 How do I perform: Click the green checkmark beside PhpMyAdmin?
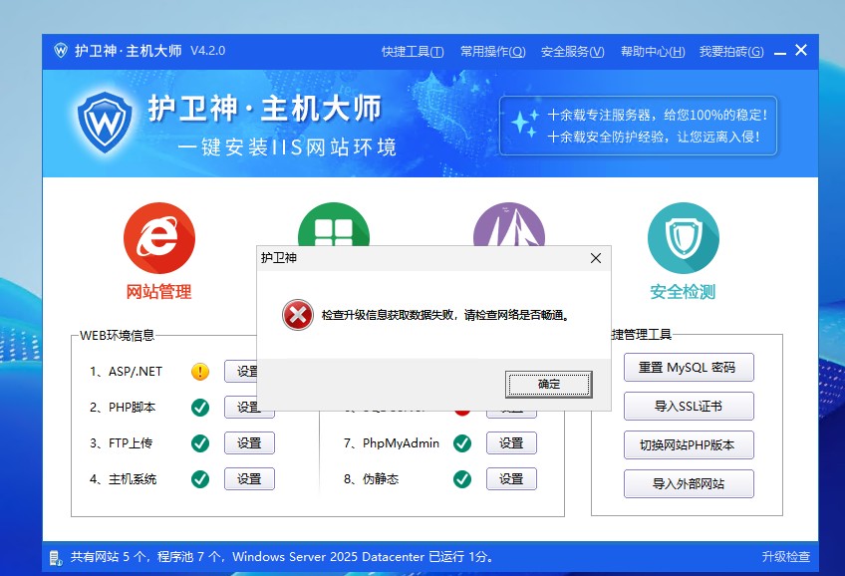point(461,443)
